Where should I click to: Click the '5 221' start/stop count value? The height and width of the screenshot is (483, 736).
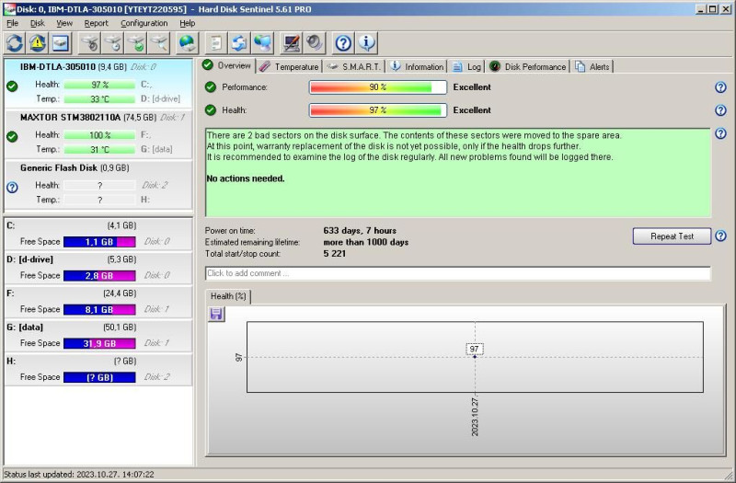[x=334, y=254]
